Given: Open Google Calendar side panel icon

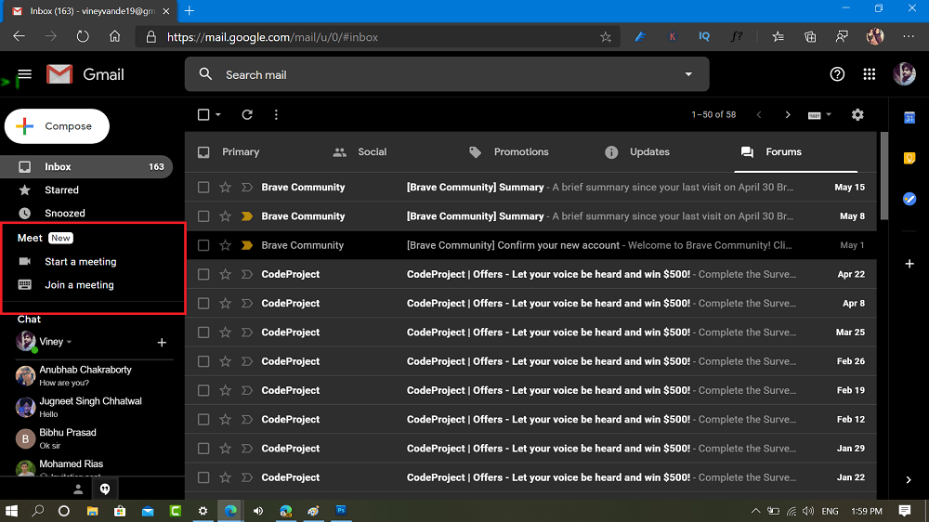Looking at the screenshot, I should pyautogui.click(x=909, y=117).
